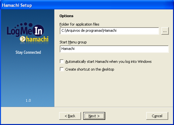Click the 'Start Menu group' label
This screenshot has width=174, height=125.
click(x=73, y=42)
